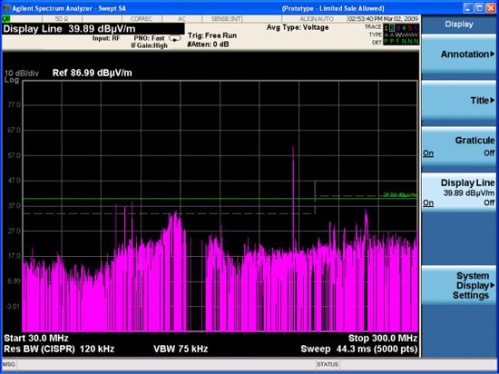Click the continuous sweep loop icon
The width and height of the screenshot is (499, 374).
point(175,38)
